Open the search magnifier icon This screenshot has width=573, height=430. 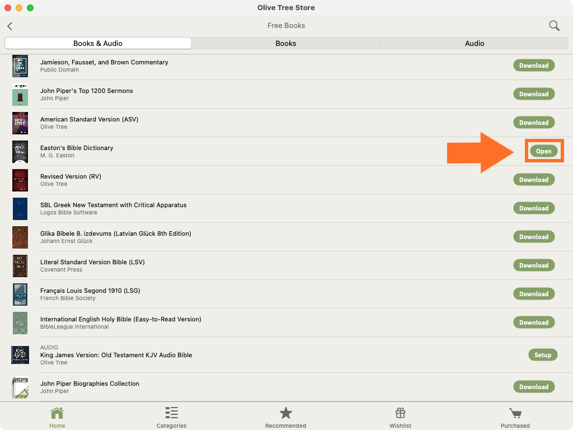554,26
